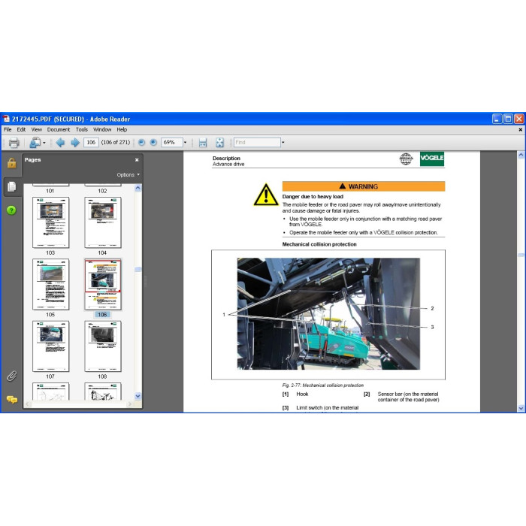Screen dimensions: 526x526
Task: Click the Print icon in the toolbar
Action: coord(14,143)
